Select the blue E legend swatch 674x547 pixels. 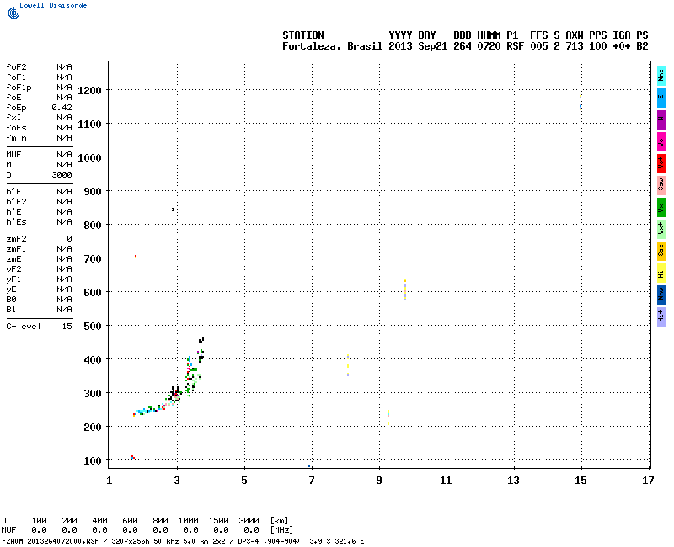point(661,98)
